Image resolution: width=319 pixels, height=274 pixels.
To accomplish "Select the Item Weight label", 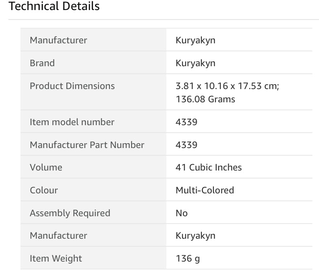I will [x=56, y=258].
